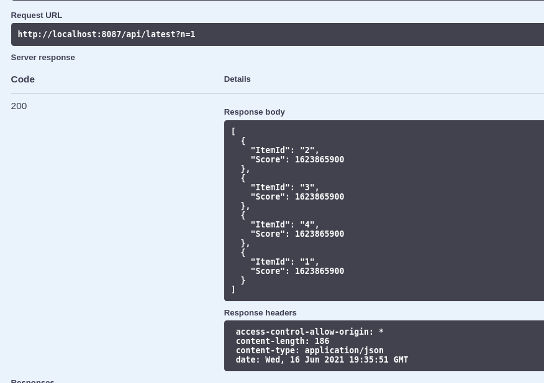Click the Details column header
The width and height of the screenshot is (544, 383).
point(237,79)
